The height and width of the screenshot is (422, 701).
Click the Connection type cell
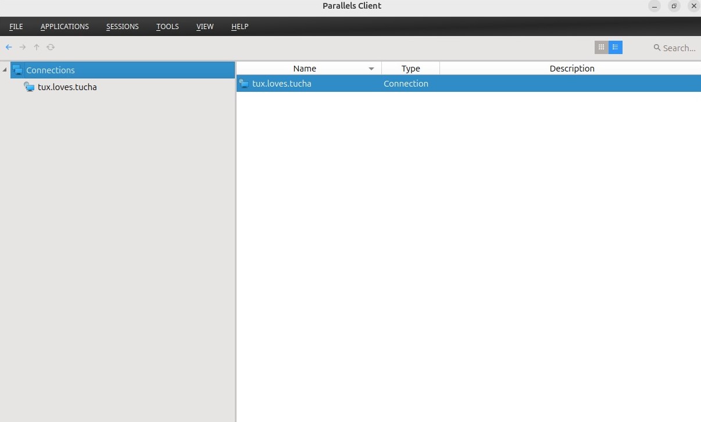[406, 84]
